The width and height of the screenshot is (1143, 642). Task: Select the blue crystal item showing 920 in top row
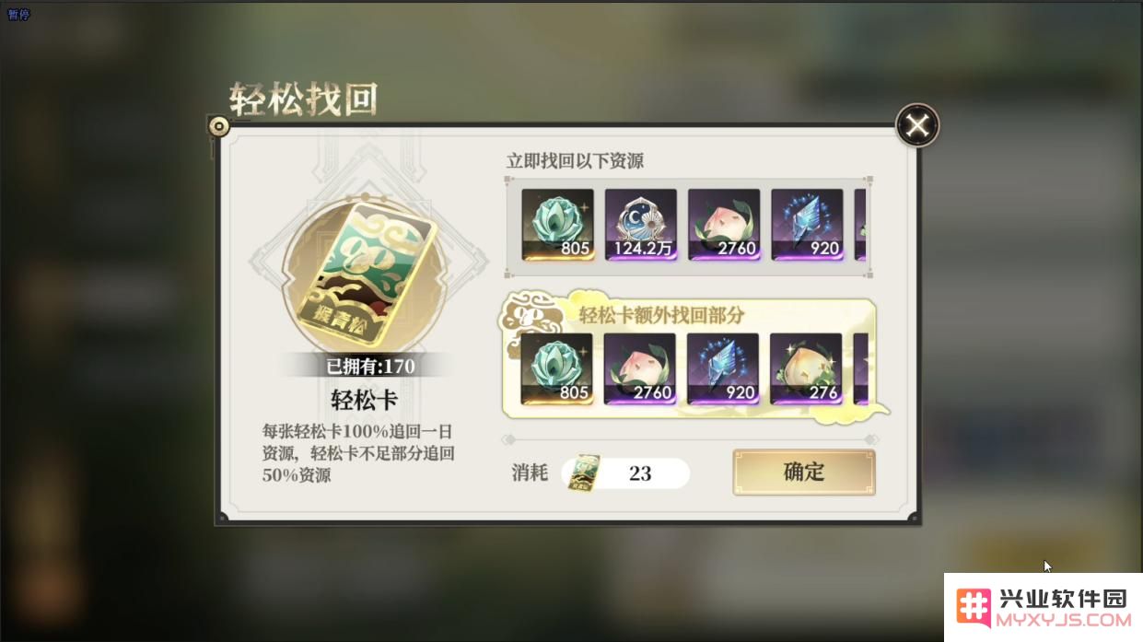807,225
